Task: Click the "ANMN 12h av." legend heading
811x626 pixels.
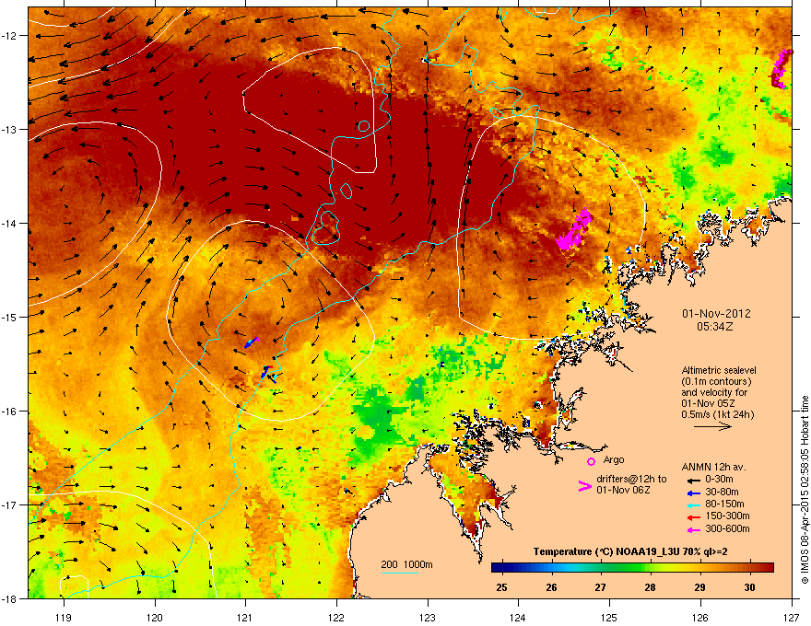Action: pos(713,468)
